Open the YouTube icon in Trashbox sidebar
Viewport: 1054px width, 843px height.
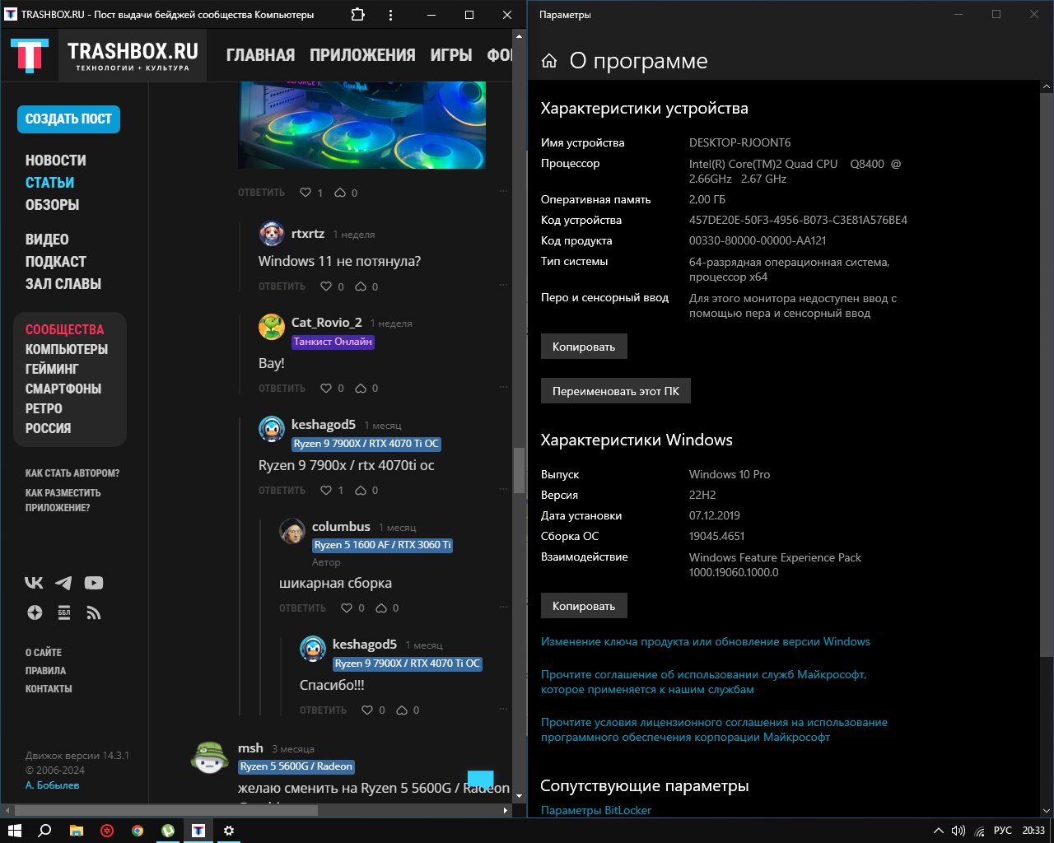pyautogui.click(x=94, y=583)
